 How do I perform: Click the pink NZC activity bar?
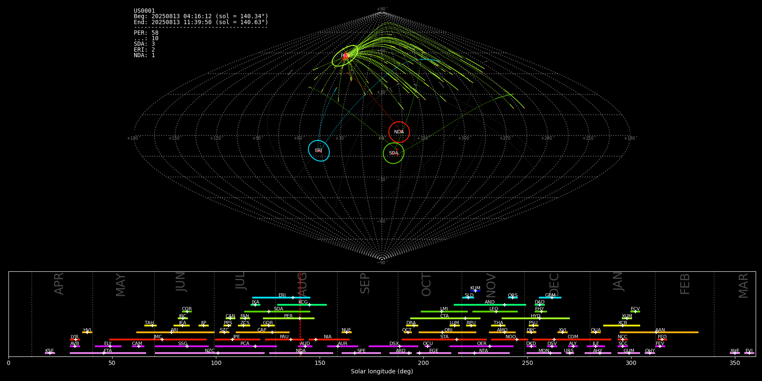[x=210, y=353]
